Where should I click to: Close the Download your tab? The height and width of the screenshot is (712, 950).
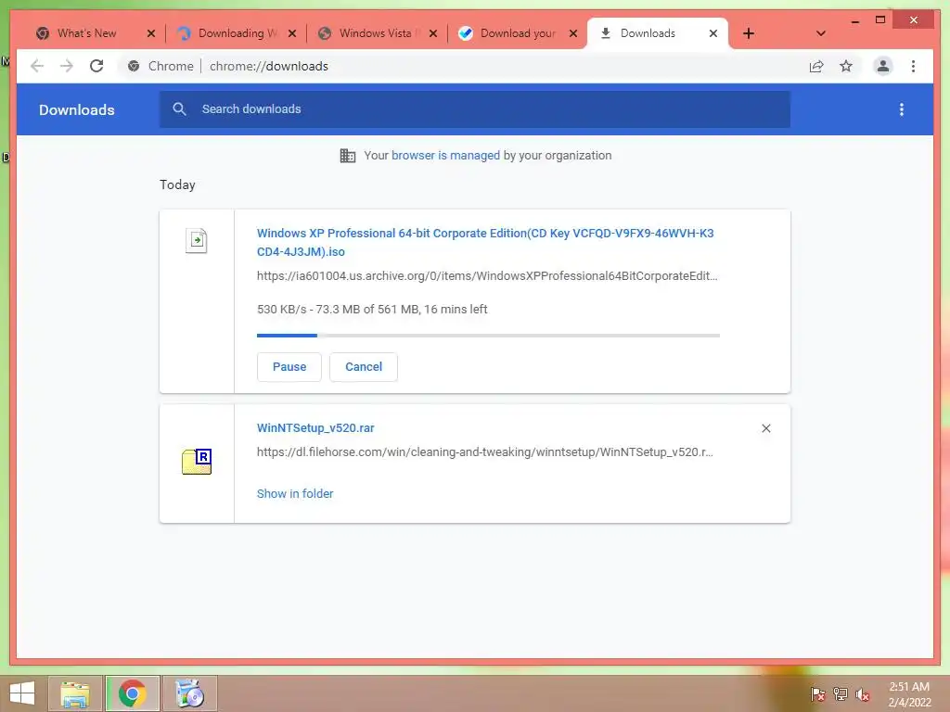tap(573, 33)
